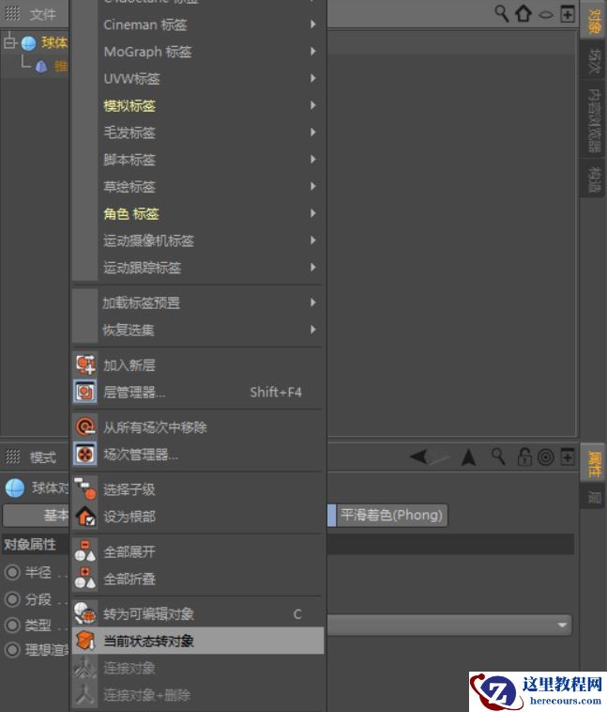Click the Take Manager icon
Viewport: 607px width, 712px height.
click(x=85, y=454)
